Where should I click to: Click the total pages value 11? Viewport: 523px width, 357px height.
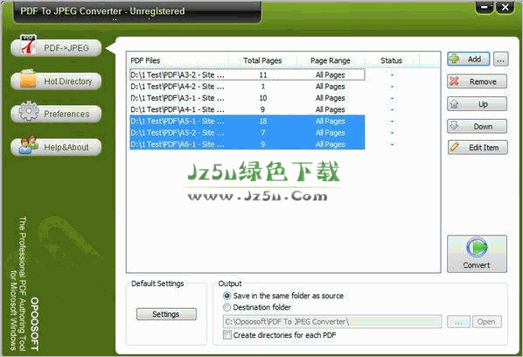click(x=263, y=74)
